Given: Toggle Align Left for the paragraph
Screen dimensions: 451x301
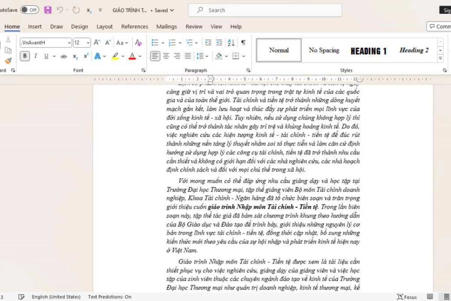Looking at the screenshot, I should click(155, 56).
